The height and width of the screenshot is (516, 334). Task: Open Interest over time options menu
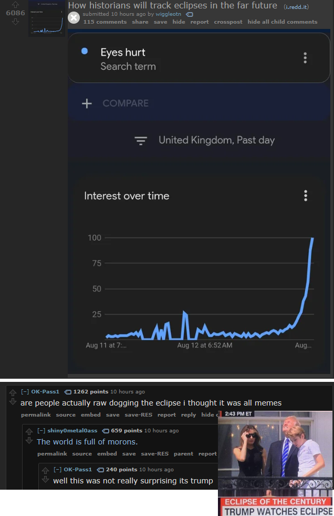306,196
